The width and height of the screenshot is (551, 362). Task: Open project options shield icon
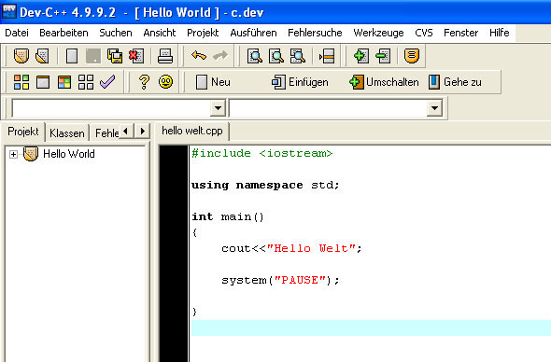point(412,56)
